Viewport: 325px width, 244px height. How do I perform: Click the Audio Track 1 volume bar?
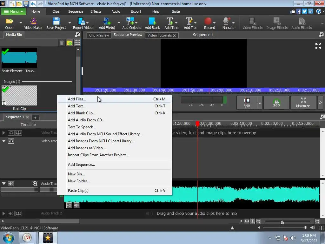[x=19, y=189]
